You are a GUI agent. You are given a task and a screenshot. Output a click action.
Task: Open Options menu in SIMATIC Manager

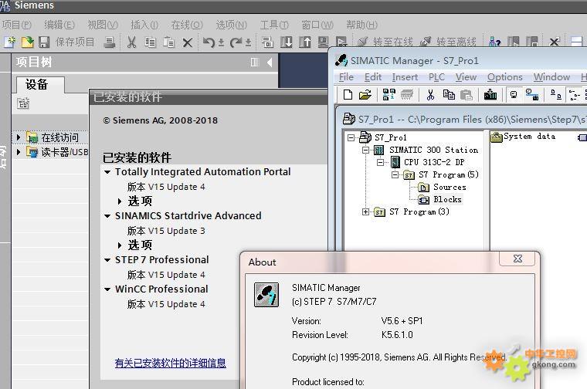[504, 77]
